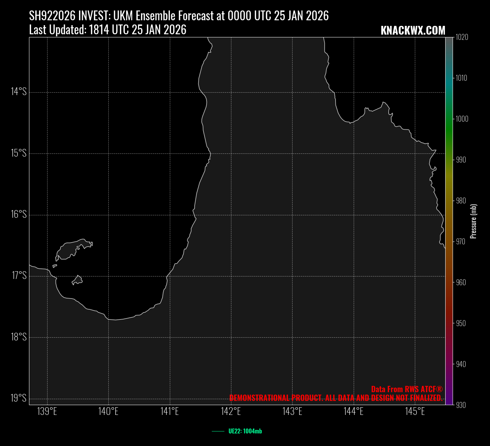Click the red DEMONSTRATIONAL PRODUCT disclaimer text

(x=336, y=398)
